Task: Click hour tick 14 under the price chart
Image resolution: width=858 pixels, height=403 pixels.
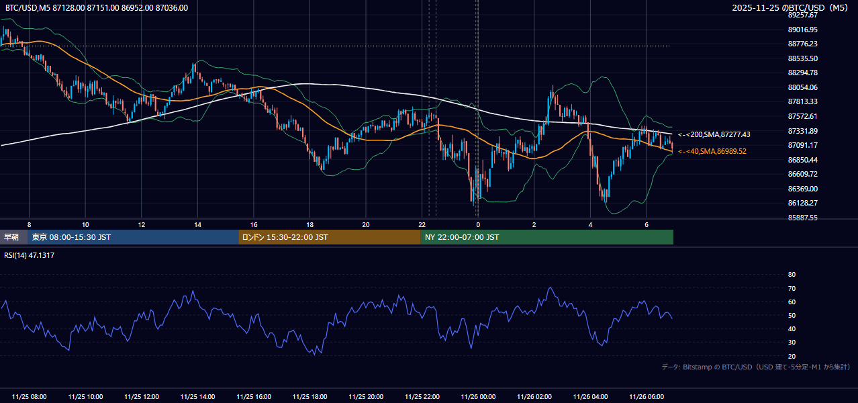Action: [x=197, y=224]
